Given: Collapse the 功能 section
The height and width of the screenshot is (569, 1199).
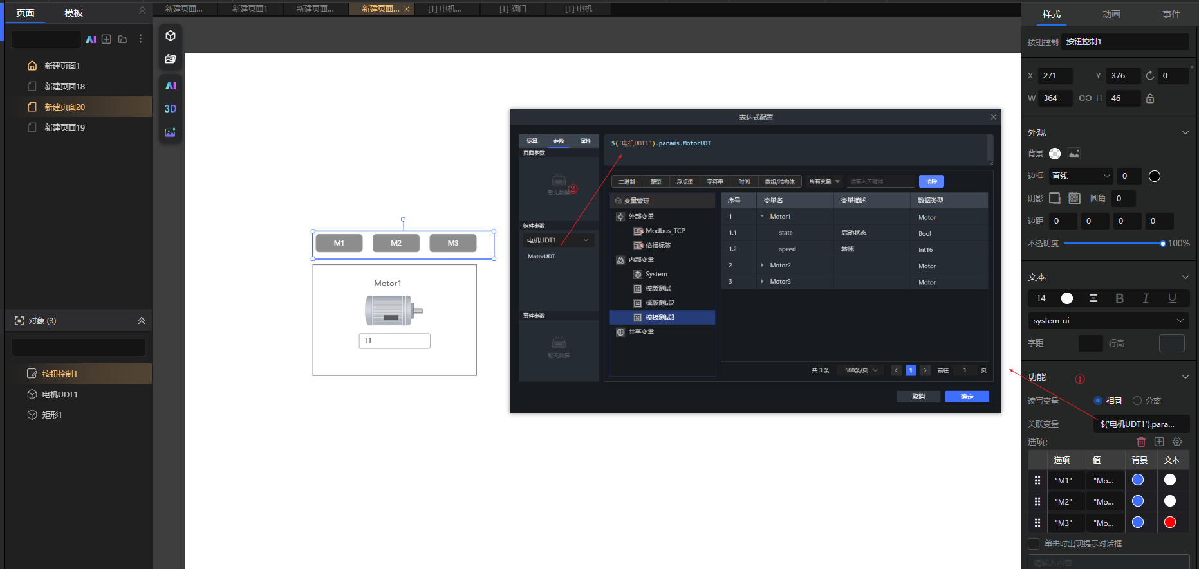Looking at the screenshot, I should (x=1185, y=377).
